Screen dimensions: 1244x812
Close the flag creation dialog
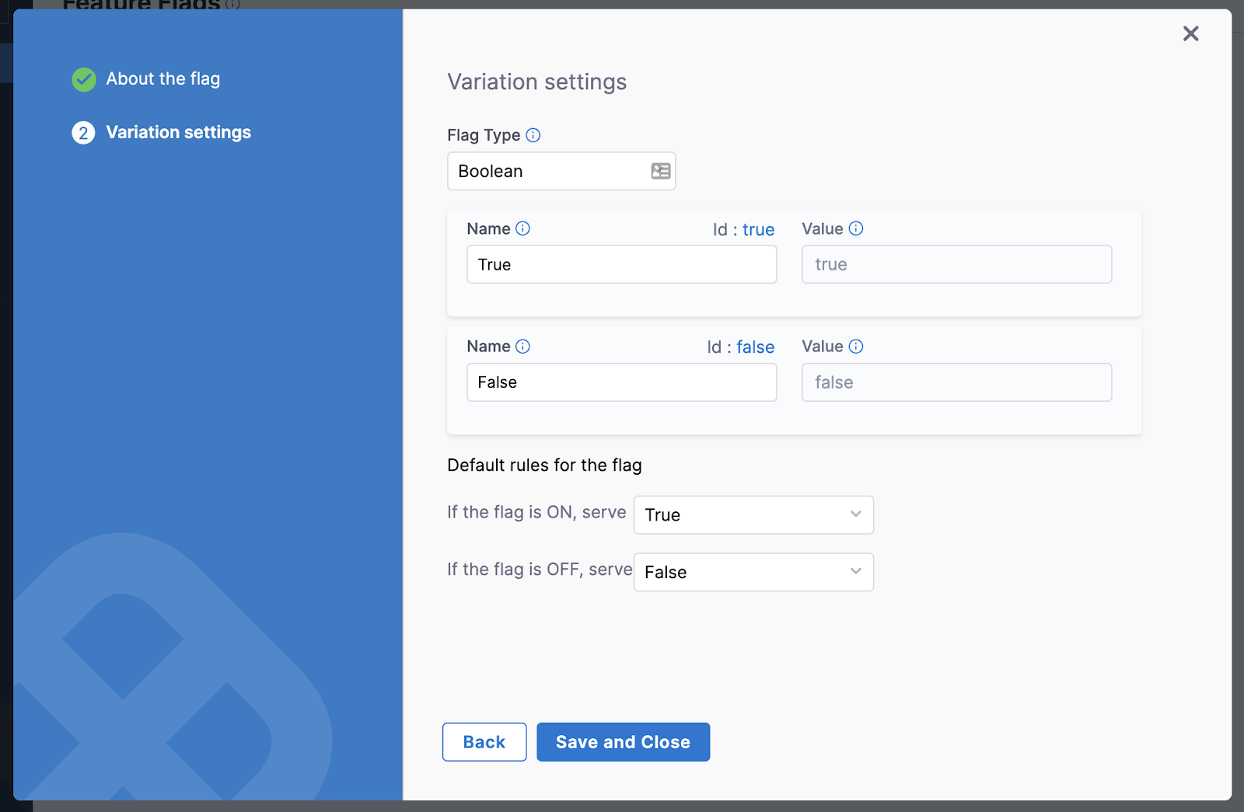click(1190, 33)
